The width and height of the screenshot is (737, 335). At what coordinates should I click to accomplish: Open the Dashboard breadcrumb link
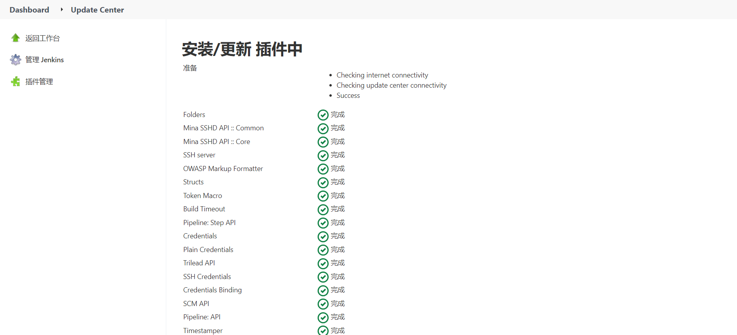29,10
